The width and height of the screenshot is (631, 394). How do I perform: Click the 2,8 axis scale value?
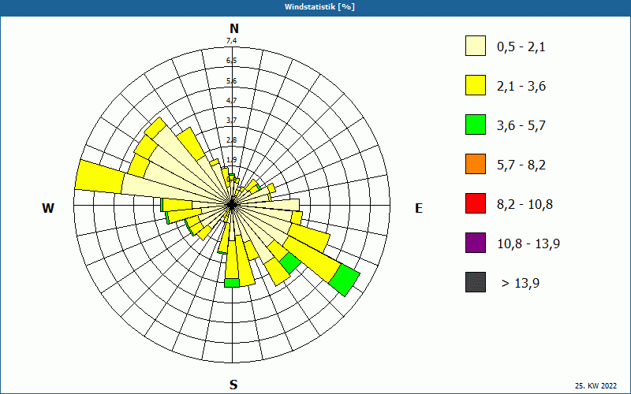[231, 140]
